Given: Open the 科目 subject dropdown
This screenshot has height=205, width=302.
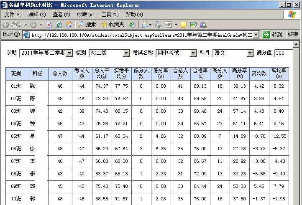Looking at the screenshot, I should point(250,53).
